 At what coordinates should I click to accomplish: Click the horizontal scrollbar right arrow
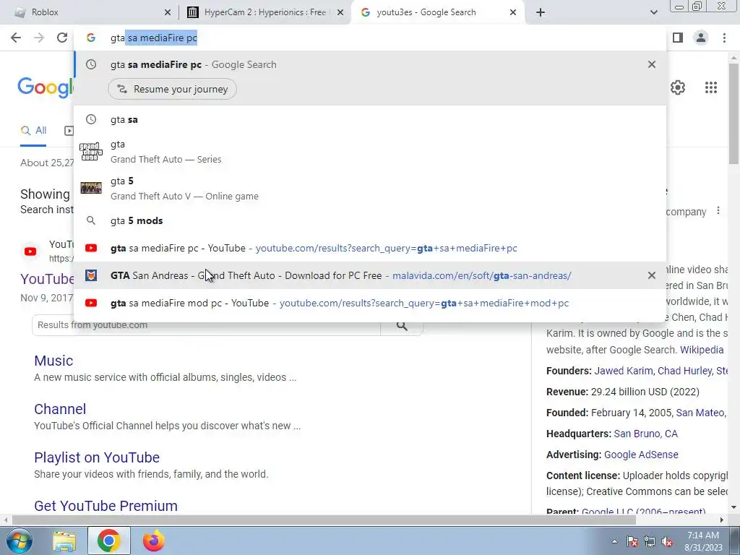(722, 520)
